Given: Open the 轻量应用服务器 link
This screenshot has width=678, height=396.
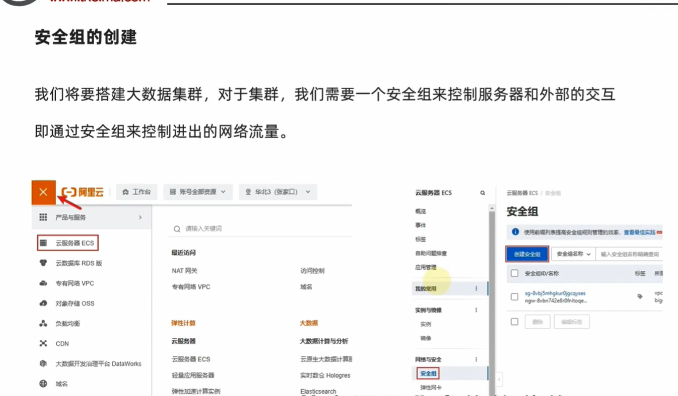Looking at the screenshot, I should (x=193, y=375).
